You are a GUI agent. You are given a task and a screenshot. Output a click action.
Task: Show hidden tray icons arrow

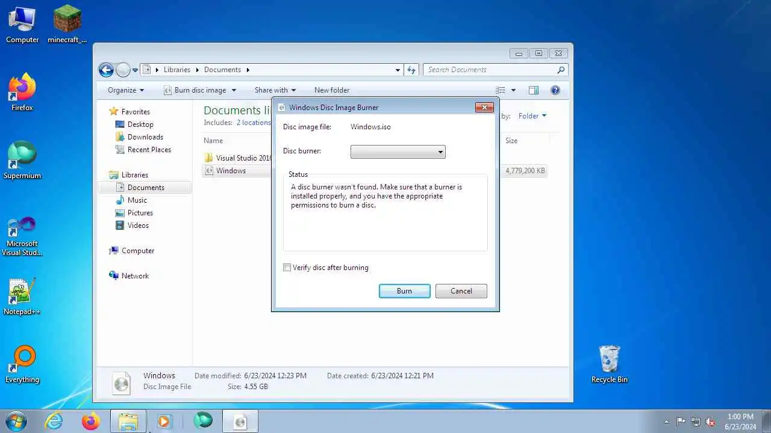pos(666,422)
